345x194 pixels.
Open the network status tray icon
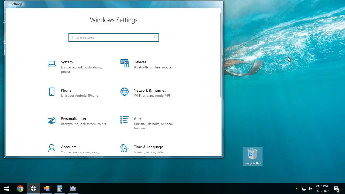(x=303, y=189)
